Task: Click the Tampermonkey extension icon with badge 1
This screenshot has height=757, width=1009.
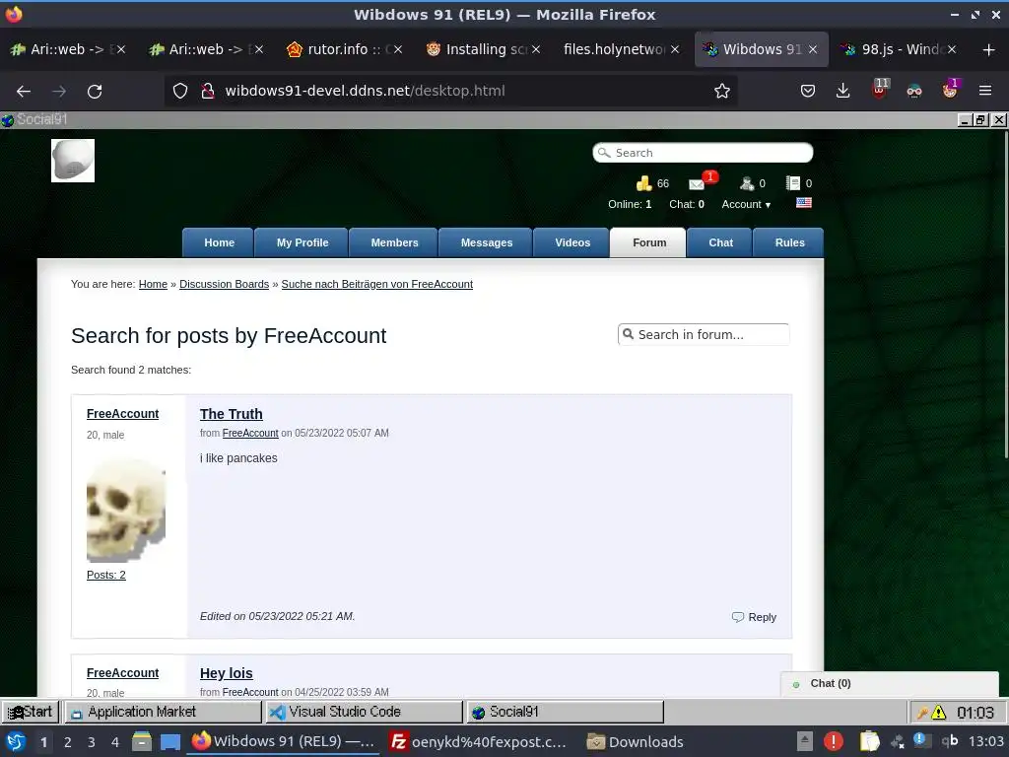Action: coord(951,89)
